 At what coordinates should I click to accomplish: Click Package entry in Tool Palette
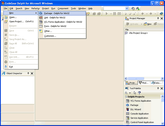134,105
